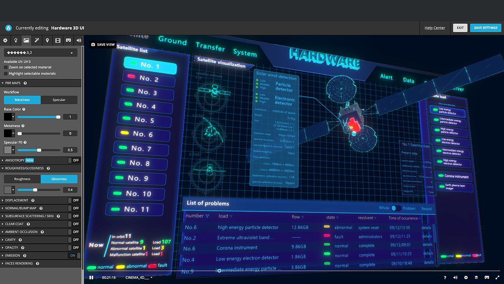504x284 pixels.
Task: Expand the Normal/Bump Map section
Action: tap(20, 208)
